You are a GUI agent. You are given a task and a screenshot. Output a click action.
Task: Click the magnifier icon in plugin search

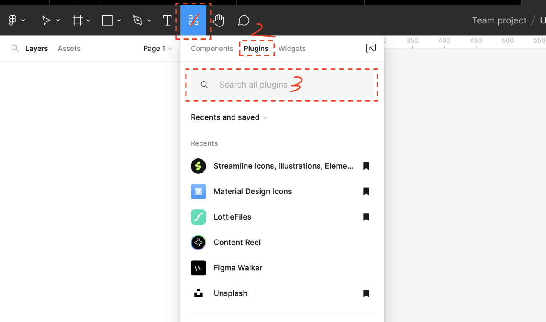204,85
